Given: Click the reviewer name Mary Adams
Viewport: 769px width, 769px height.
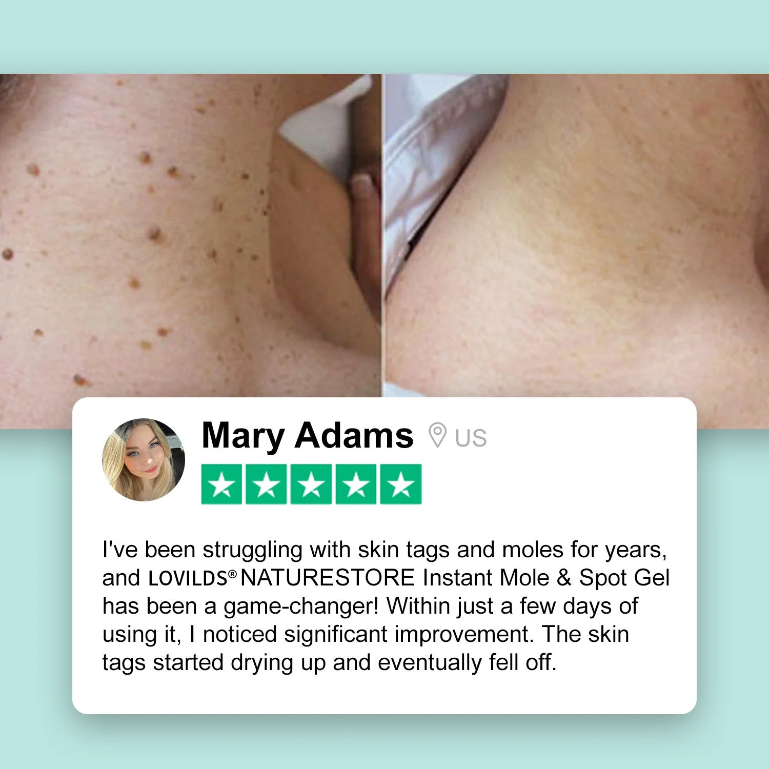Looking at the screenshot, I should (x=308, y=436).
